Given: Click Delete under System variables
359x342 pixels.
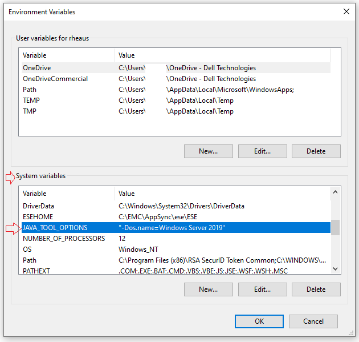Looking at the screenshot, I should pos(316,289).
